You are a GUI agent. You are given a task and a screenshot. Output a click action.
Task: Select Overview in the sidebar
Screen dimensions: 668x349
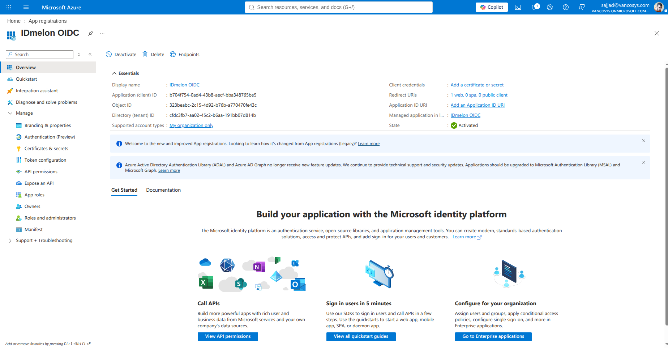(48, 68)
